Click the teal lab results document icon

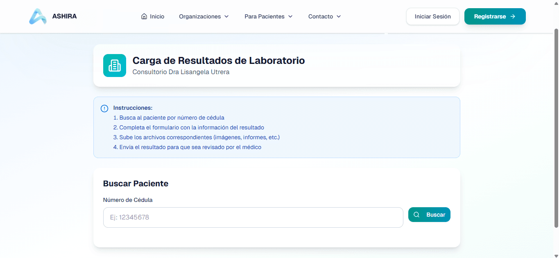[114, 65]
